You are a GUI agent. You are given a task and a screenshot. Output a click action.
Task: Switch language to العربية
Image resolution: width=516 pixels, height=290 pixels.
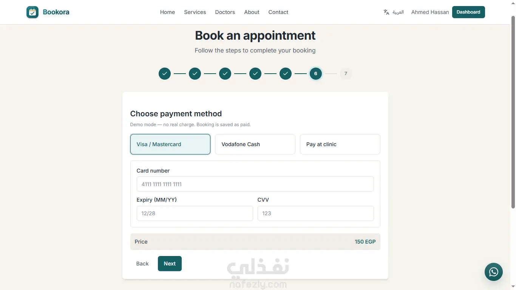coord(398,12)
